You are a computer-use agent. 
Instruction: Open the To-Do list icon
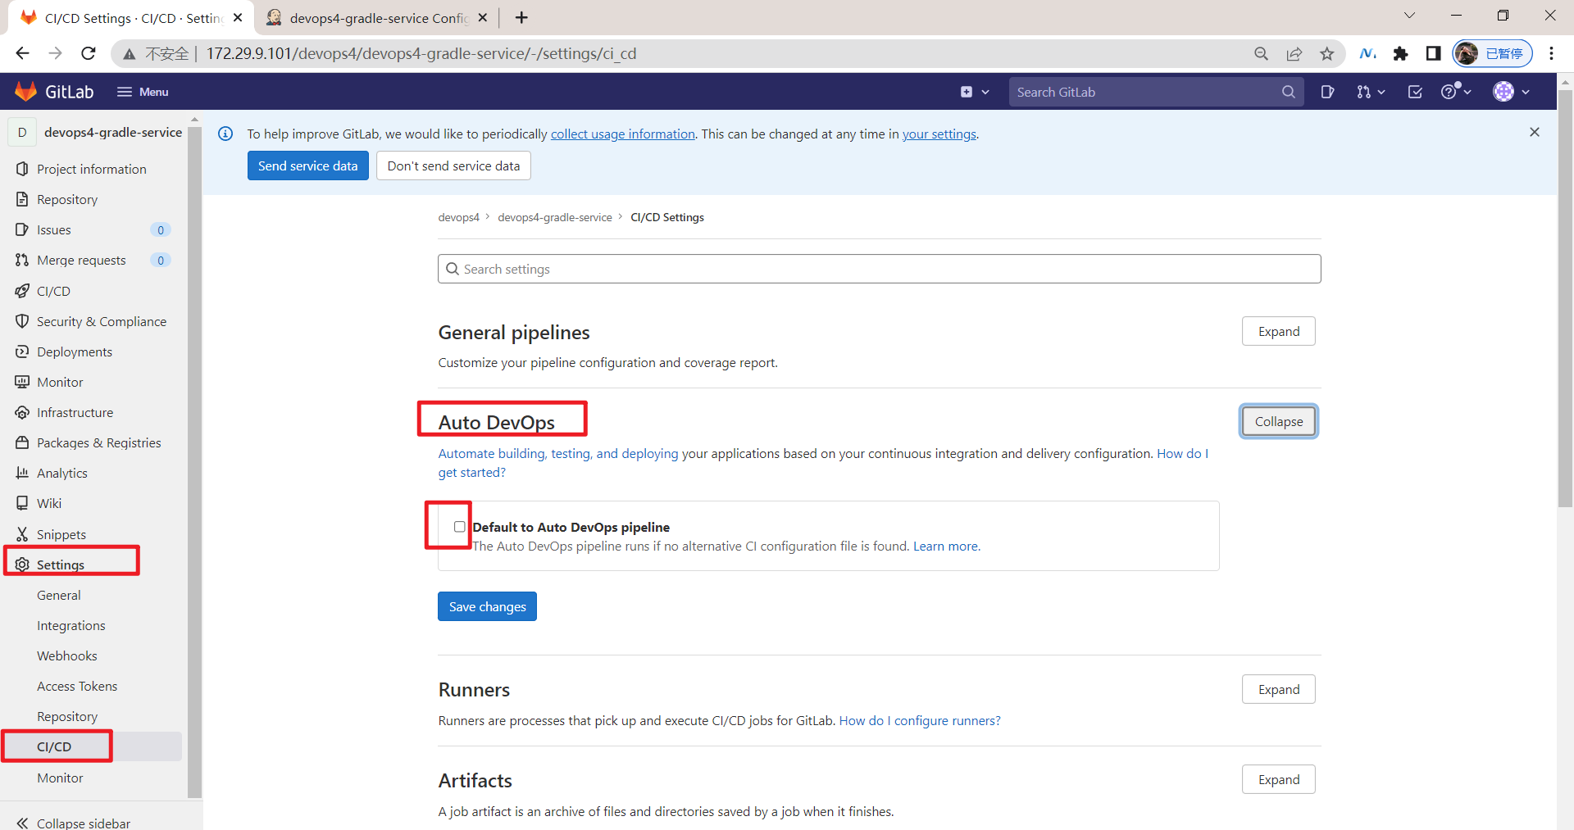pyautogui.click(x=1415, y=92)
